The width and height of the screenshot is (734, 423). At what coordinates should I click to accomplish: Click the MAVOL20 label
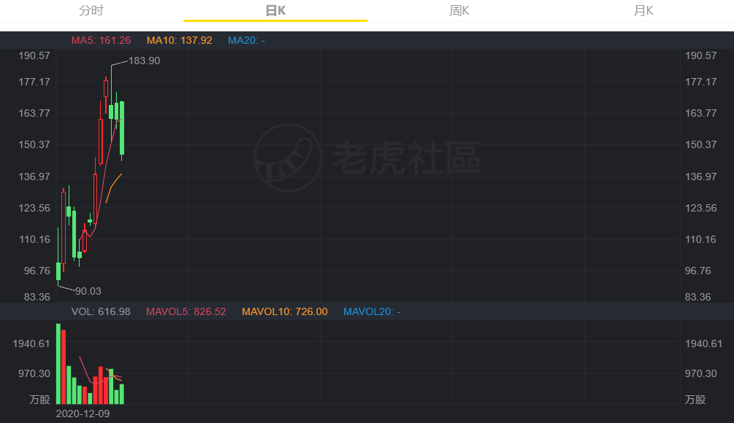point(372,311)
